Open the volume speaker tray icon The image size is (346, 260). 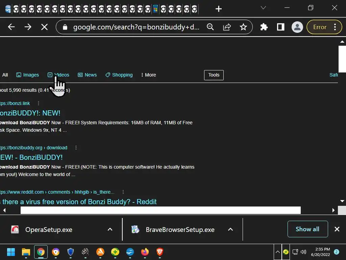click(x=303, y=252)
